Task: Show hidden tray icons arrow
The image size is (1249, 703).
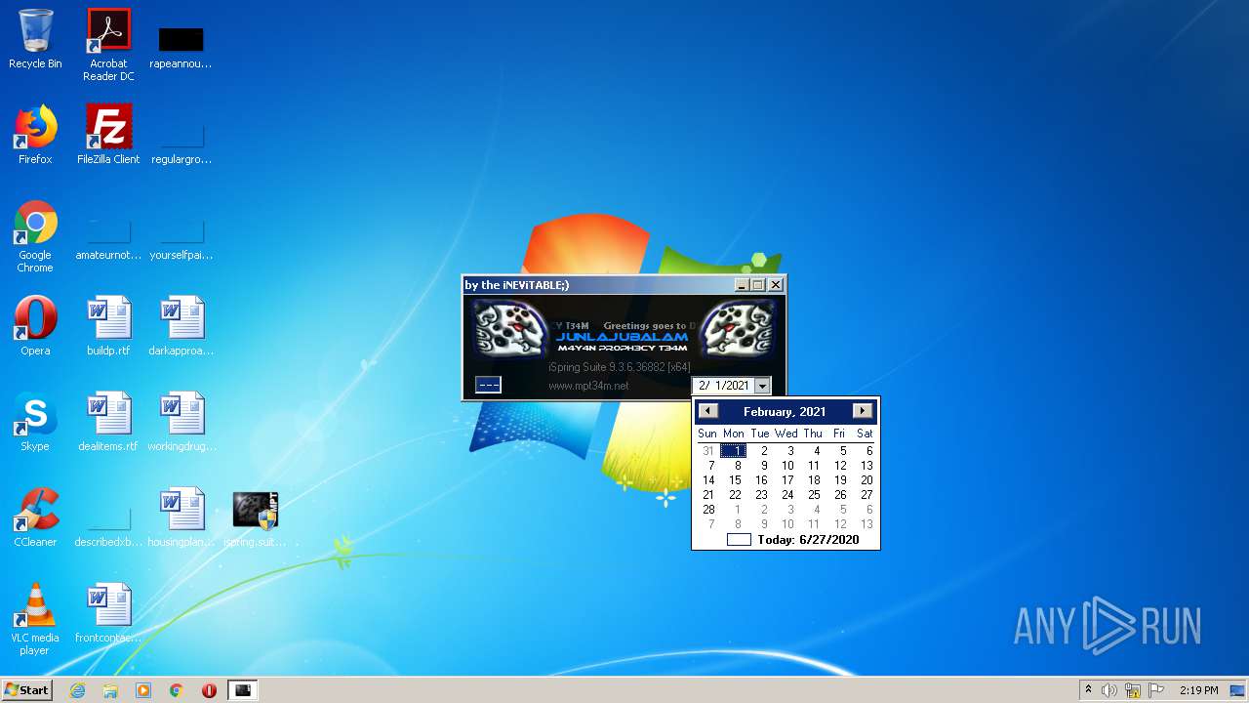Action: (1088, 690)
